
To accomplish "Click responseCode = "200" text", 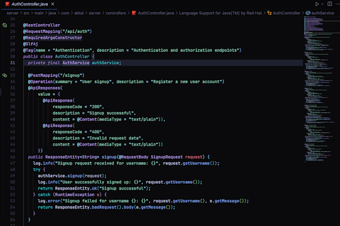I will click(x=77, y=107).
